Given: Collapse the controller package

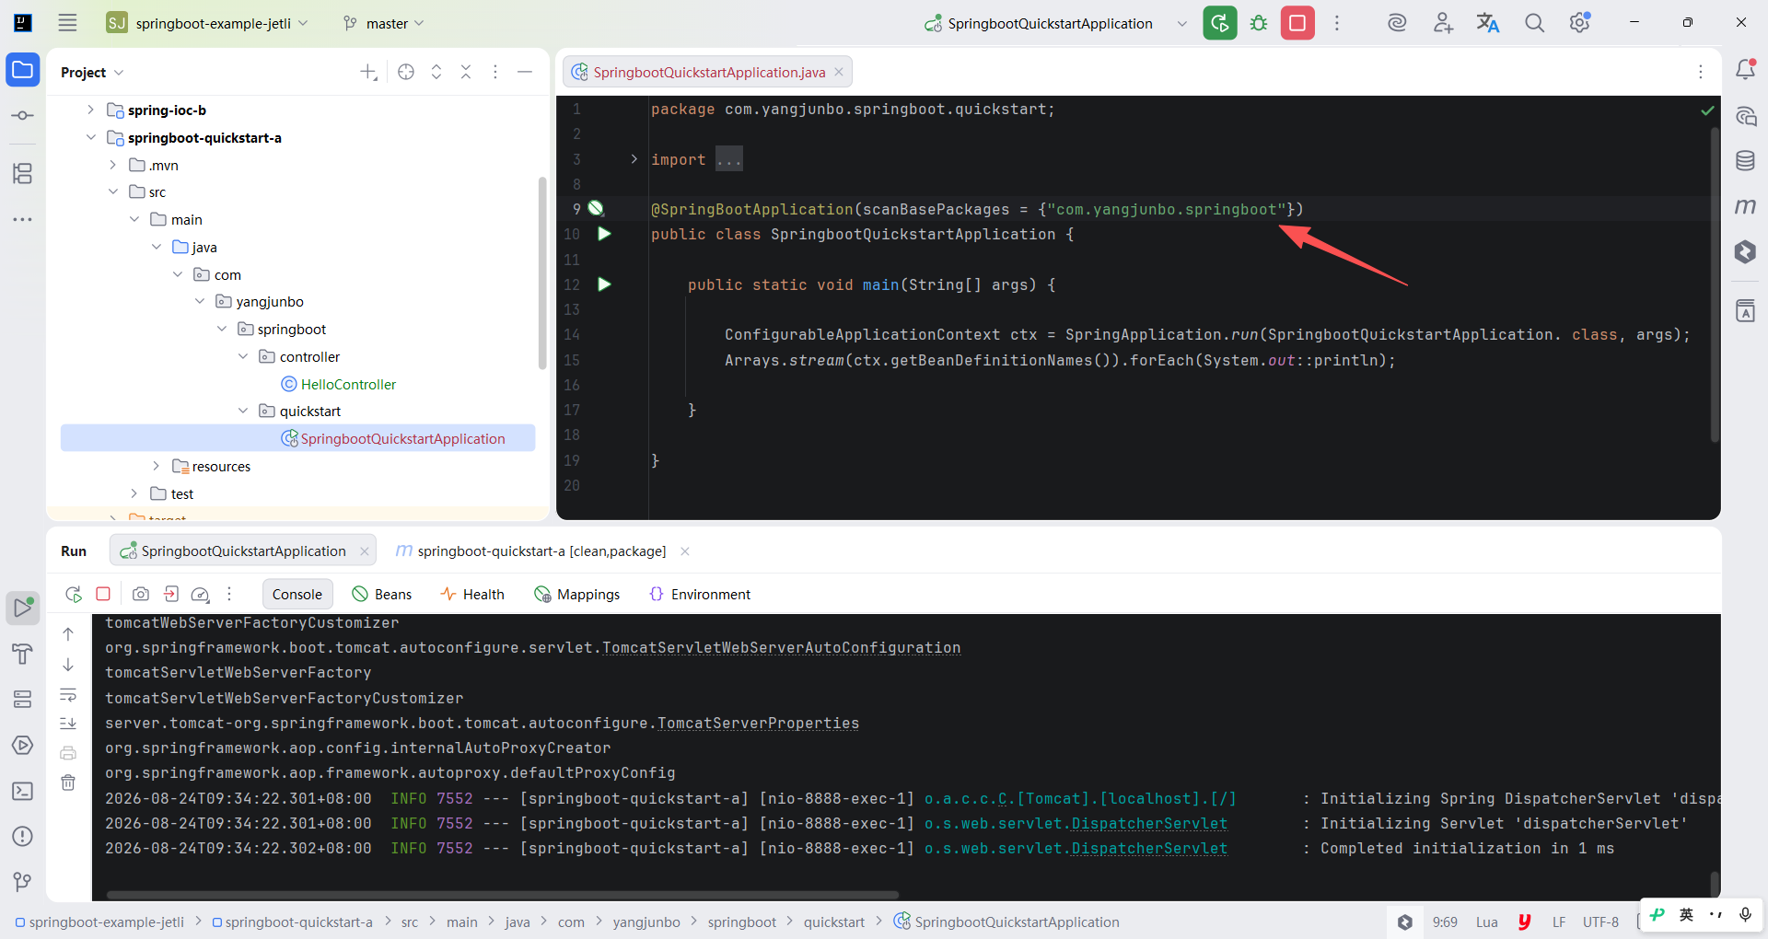Looking at the screenshot, I should pos(243,356).
